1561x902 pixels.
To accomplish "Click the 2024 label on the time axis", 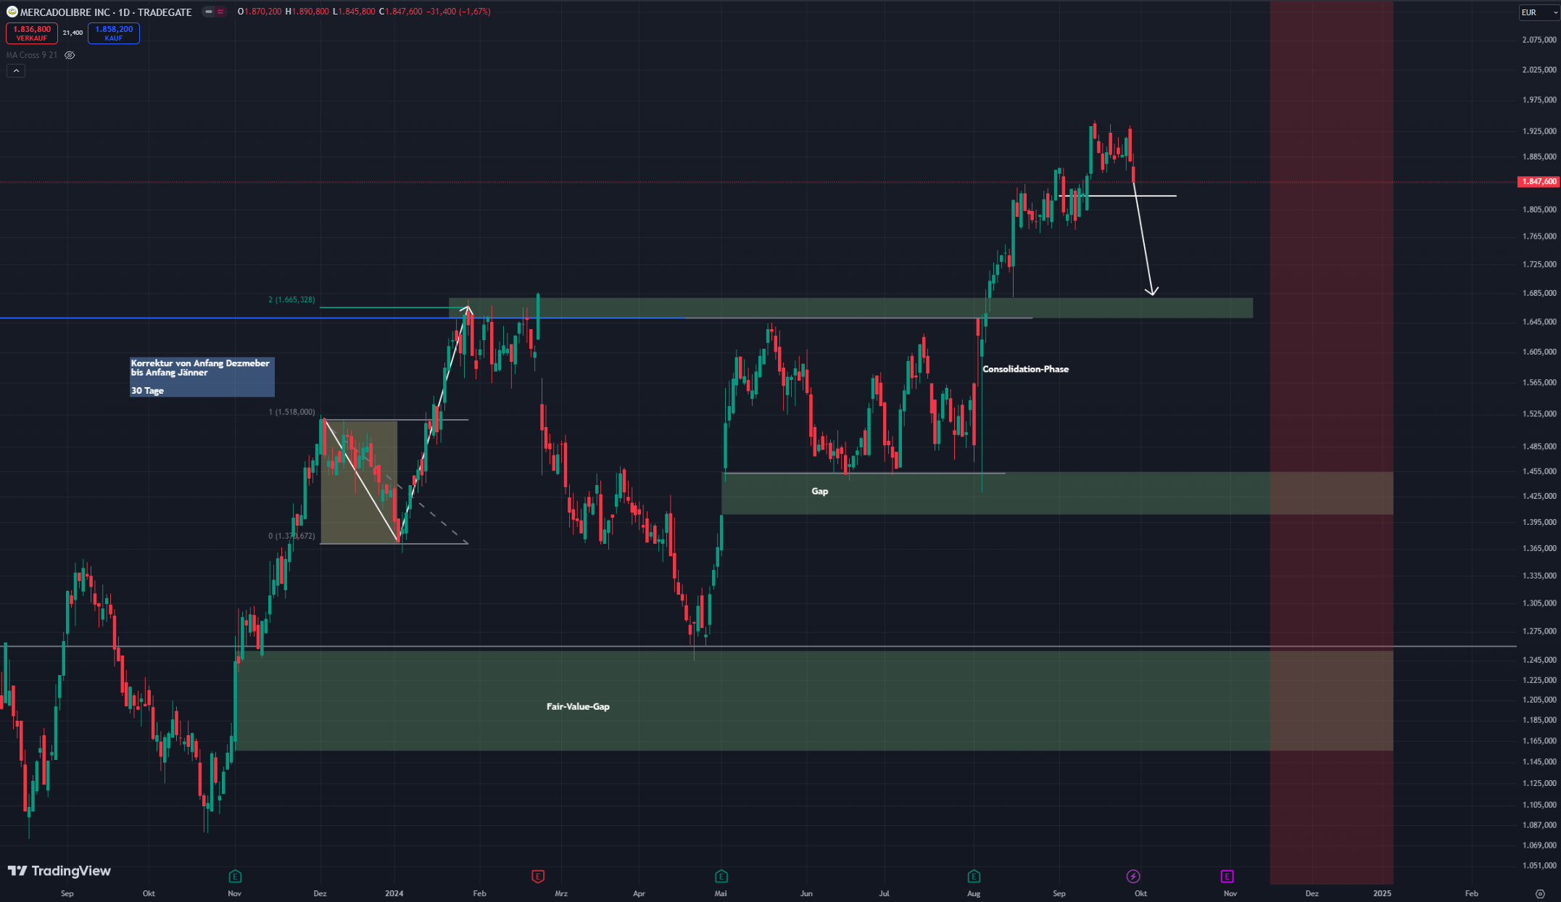I will (x=394, y=893).
